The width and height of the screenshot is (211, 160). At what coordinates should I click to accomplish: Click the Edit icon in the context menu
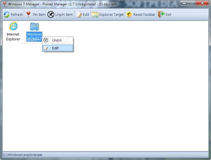tap(46, 48)
